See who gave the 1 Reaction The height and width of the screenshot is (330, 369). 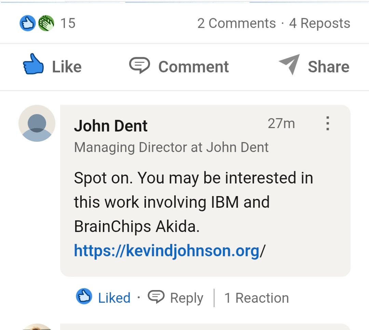click(x=257, y=298)
